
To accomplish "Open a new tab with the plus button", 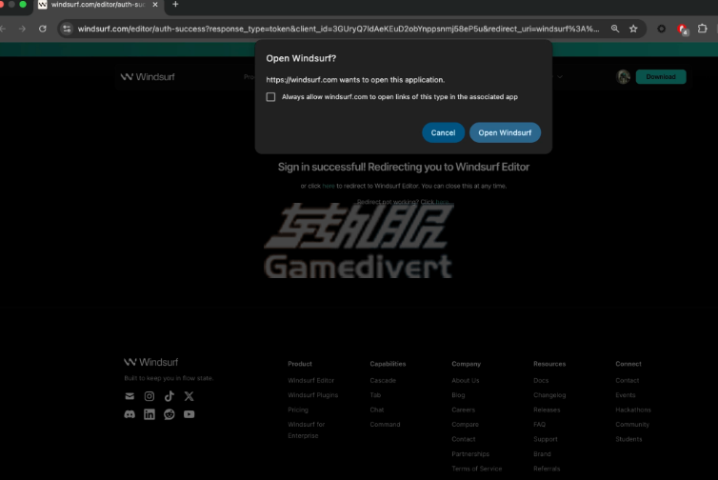I will [x=175, y=5].
